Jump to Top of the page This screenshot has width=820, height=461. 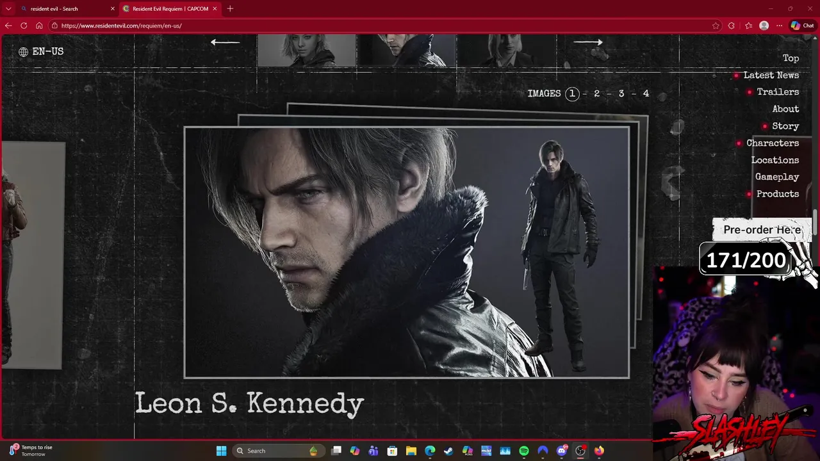[791, 58]
